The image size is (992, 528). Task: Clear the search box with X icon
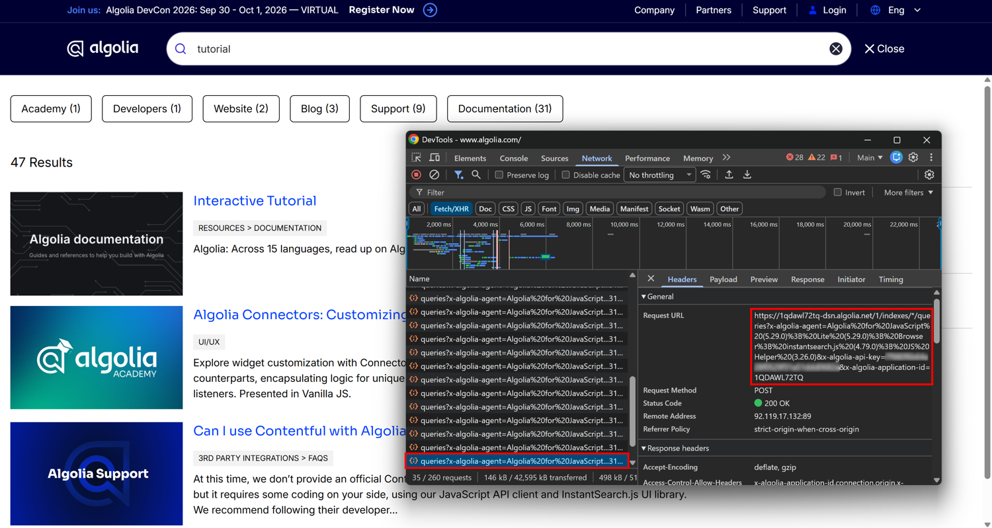coord(836,49)
